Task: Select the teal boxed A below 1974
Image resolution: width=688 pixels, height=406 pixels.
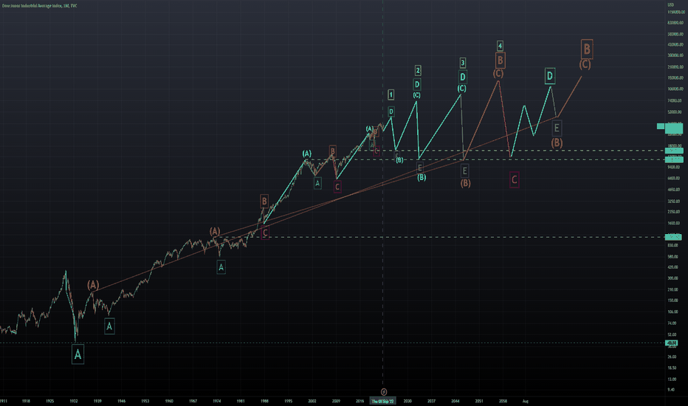Action: (221, 267)
